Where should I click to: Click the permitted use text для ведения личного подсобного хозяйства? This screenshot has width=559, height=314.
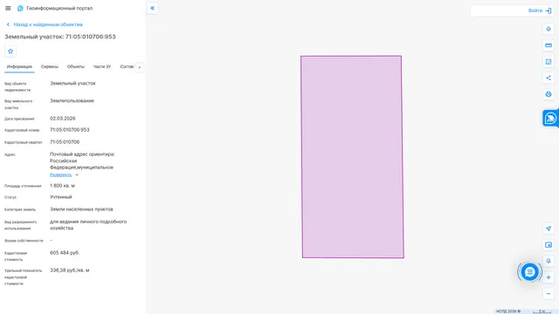pos(88,225)
